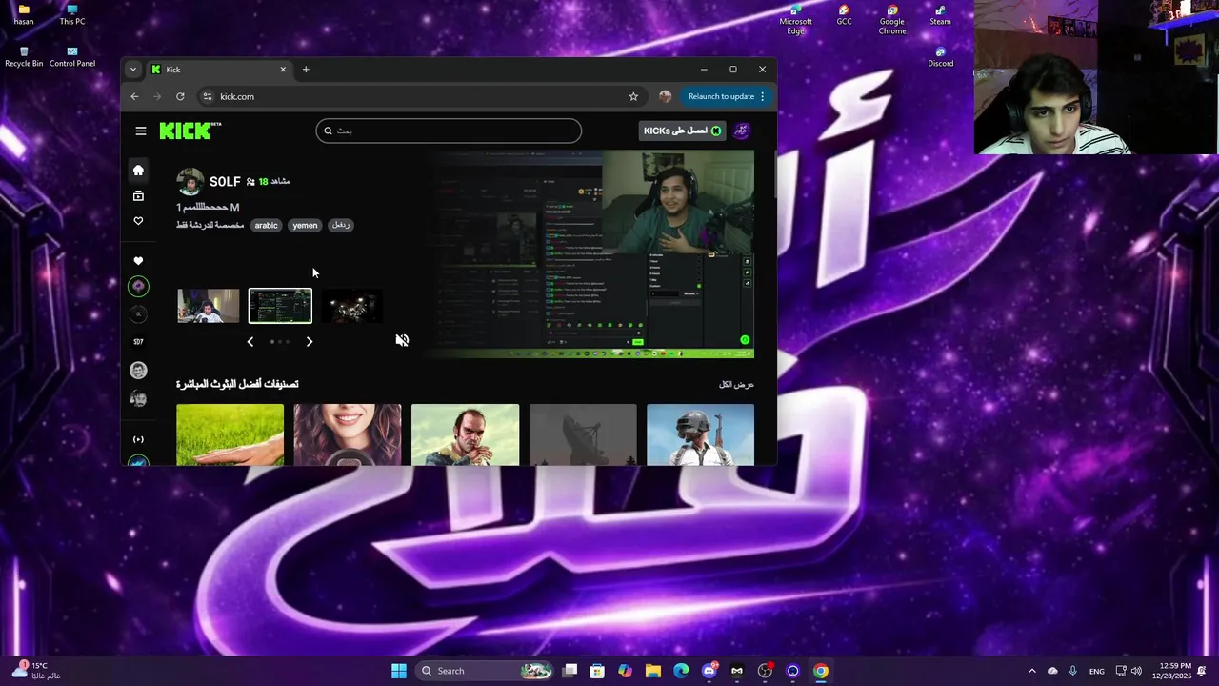Select the arabic tag
1219x686 pixels.
coord(267,225)
